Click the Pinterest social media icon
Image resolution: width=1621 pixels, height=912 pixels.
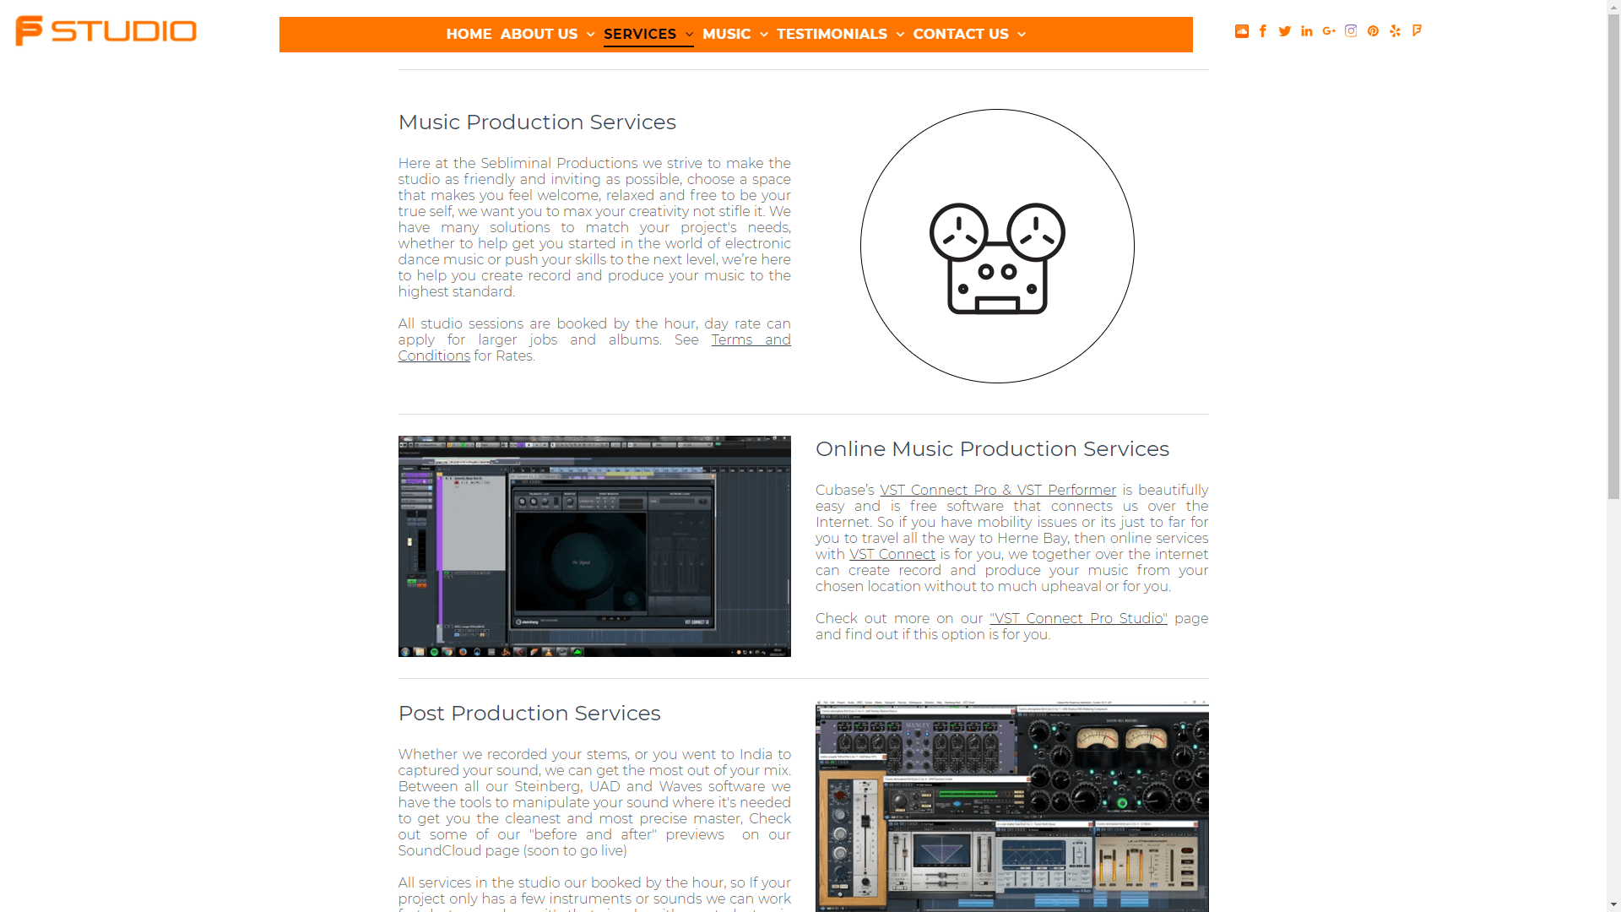(x=1373, y=31)
